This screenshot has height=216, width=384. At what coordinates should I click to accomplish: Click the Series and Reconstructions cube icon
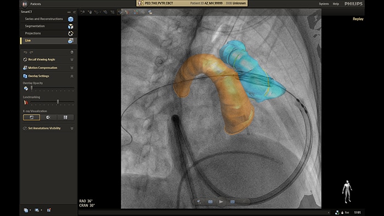71,19
